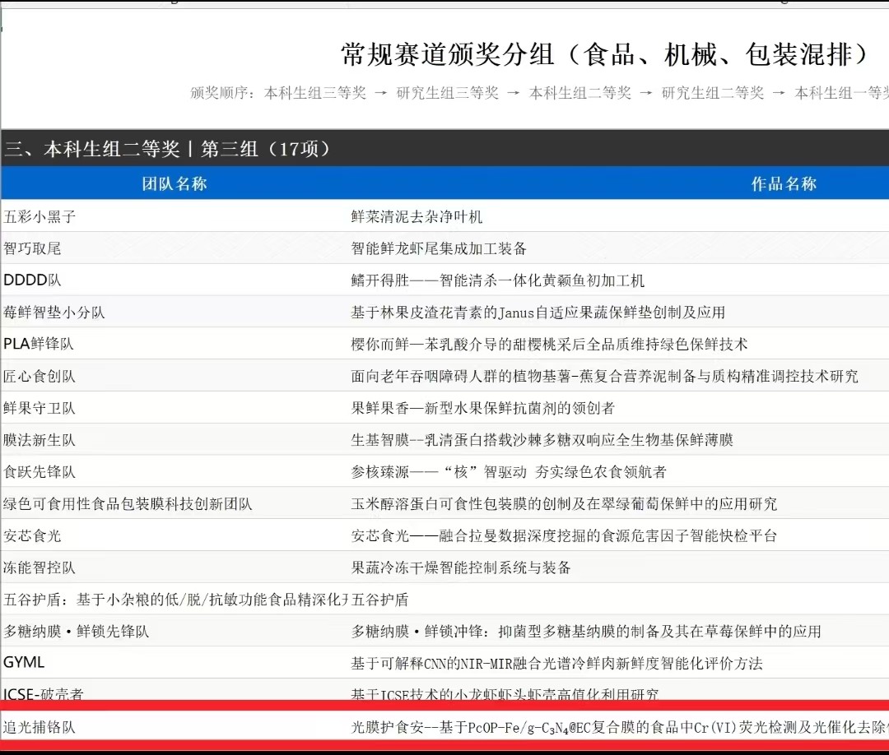Screen dimensions: 889x755
Task: Select work cell 果鲜果香—新型水果保鲜抗菌剂的领创者
Action: [483, 408]
